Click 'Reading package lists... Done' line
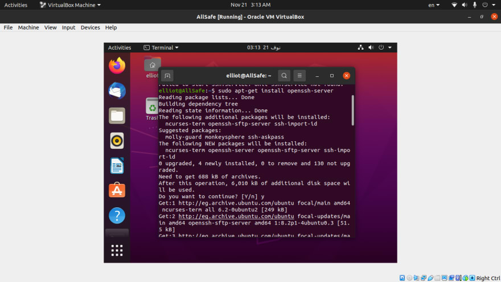 point(207,97)
